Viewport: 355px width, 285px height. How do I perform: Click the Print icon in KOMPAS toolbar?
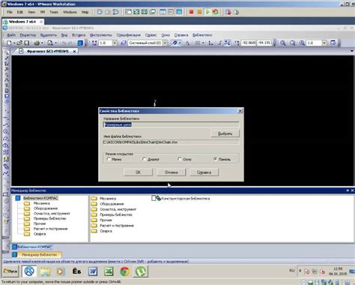point(37,43)
